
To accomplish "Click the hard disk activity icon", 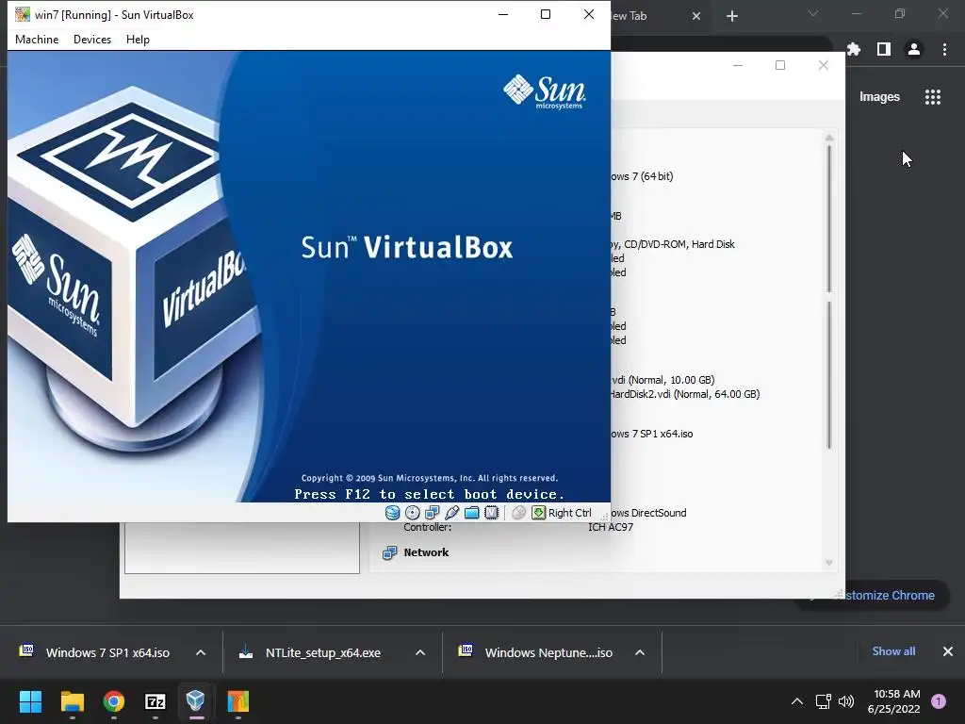I will click(x=392, y=513).
